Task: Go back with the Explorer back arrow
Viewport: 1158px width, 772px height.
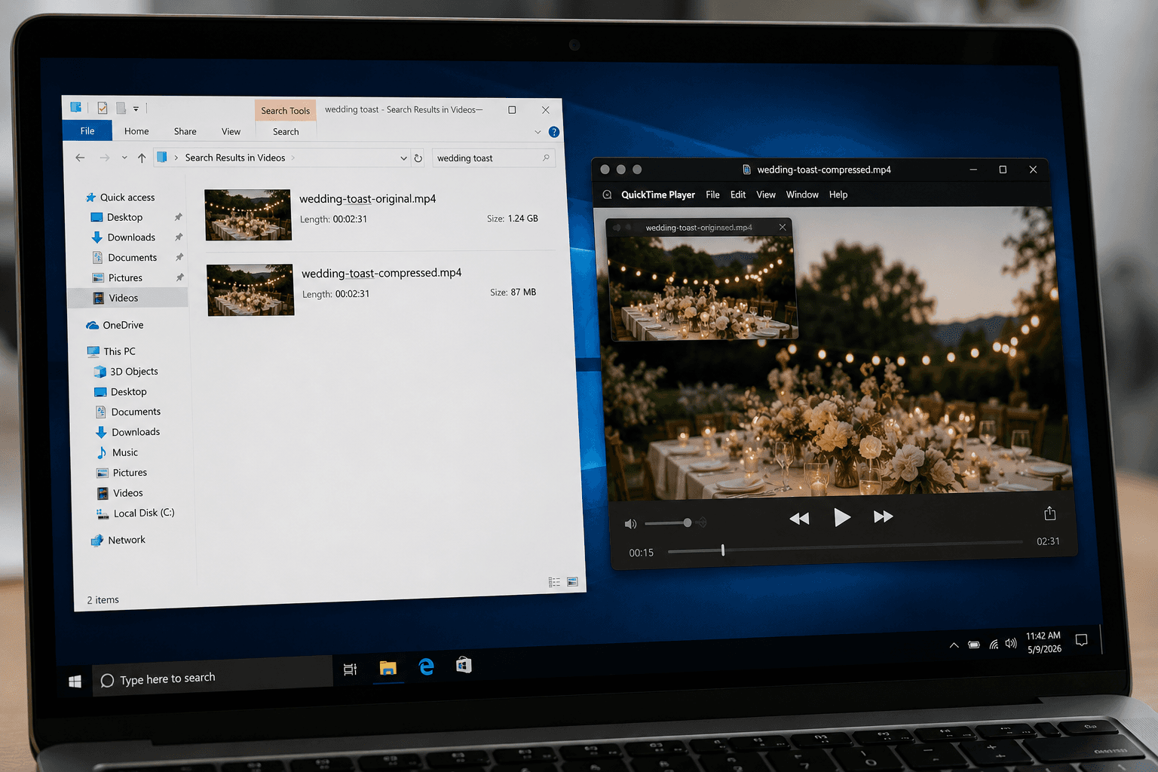Action: (x=80, y=158)
